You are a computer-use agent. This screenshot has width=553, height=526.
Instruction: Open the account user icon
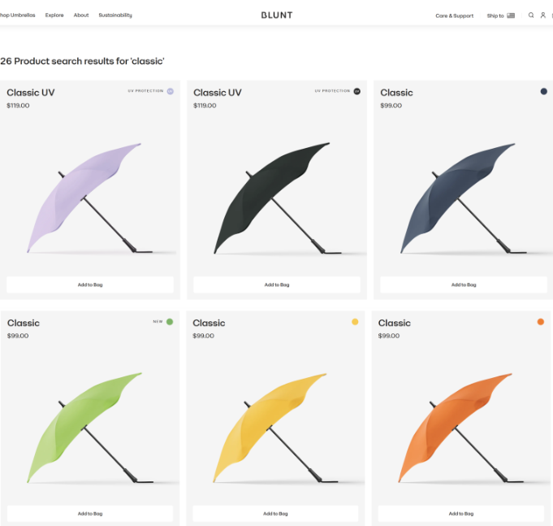click(543, 15)
